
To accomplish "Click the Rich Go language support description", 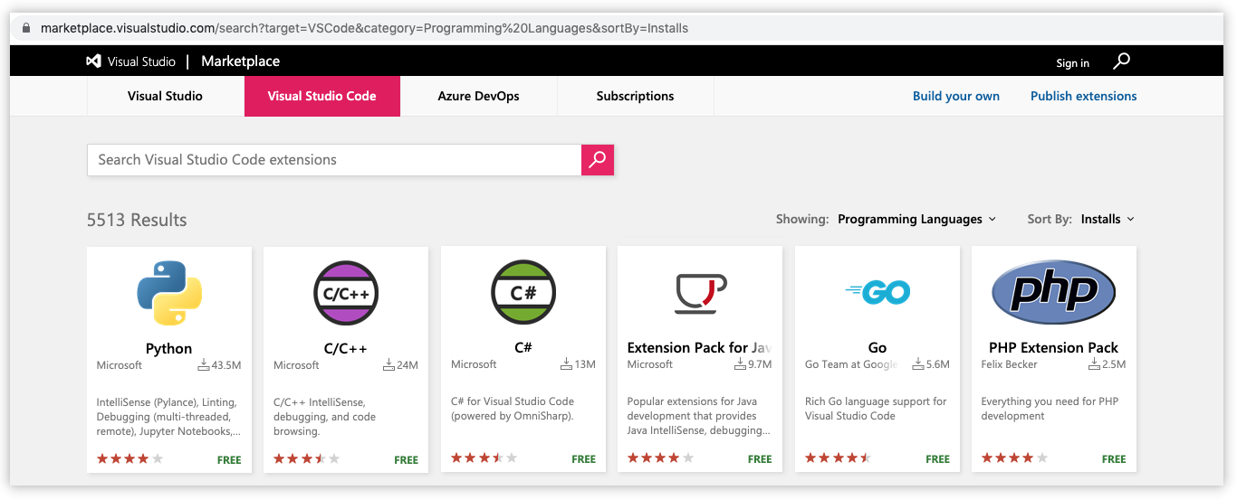I will (x=876, y=409).
